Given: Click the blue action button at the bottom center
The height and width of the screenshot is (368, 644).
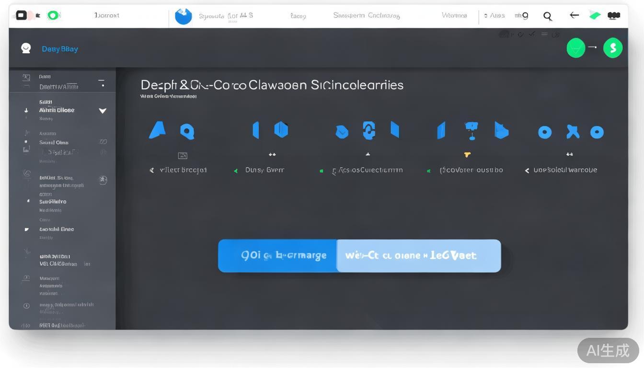Looking at the screenshot, I should coord(278,255).
